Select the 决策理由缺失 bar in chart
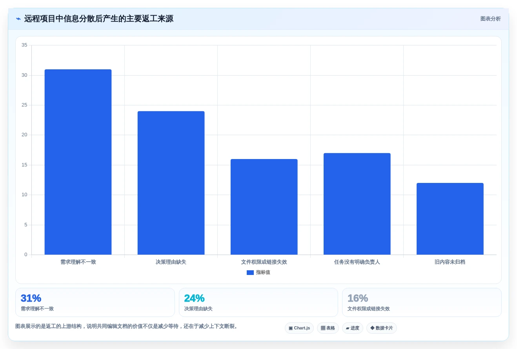Image resolution: width=517 pixels, height=349 pixels. [x=171, y=183]
